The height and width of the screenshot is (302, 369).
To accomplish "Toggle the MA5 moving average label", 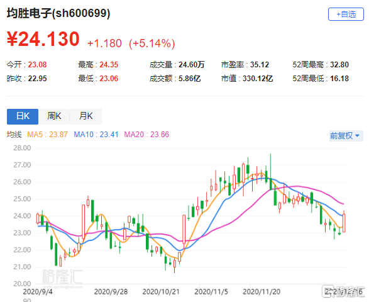I will pos(47,135).
